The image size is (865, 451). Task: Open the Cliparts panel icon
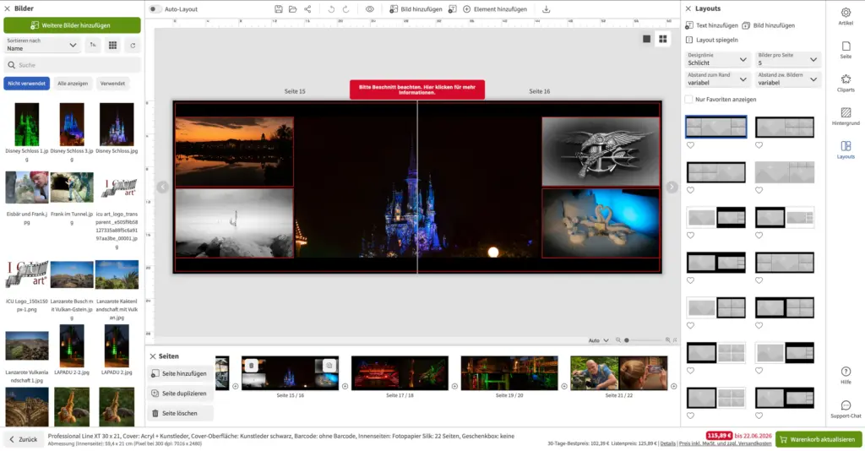coord(846,83)
